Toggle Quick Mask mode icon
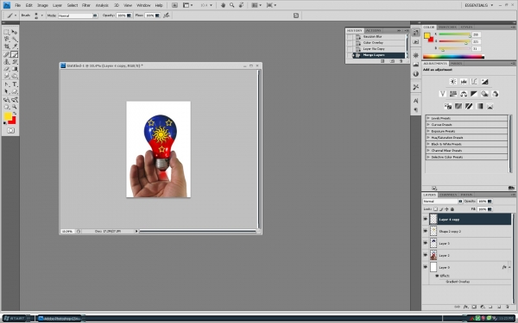This screenshot has width=518, height=323. coord(10,131)
